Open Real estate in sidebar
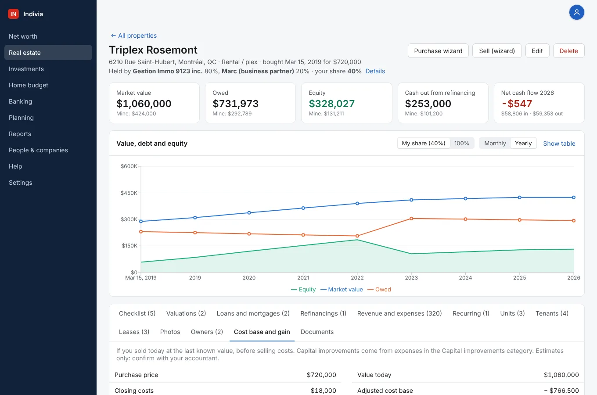Screen dimensions: 597x395 [x=48, y=53]
